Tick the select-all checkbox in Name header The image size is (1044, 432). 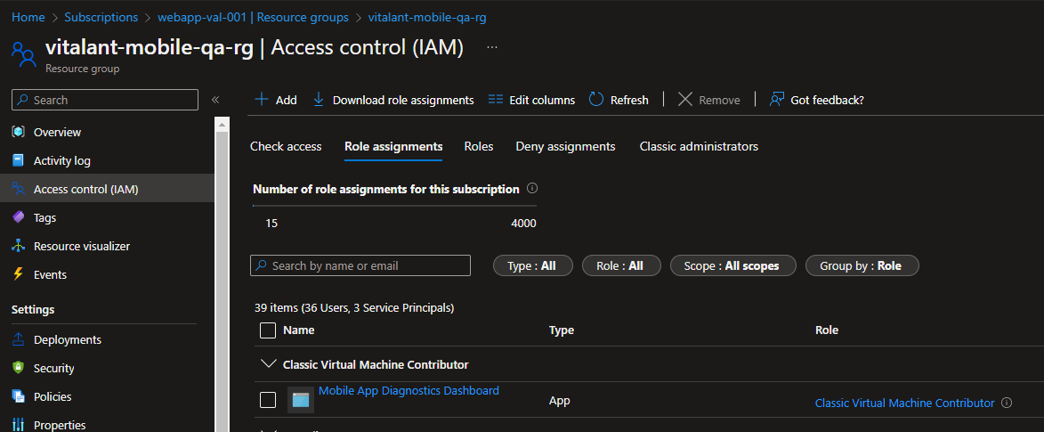(x=268, y=330)
